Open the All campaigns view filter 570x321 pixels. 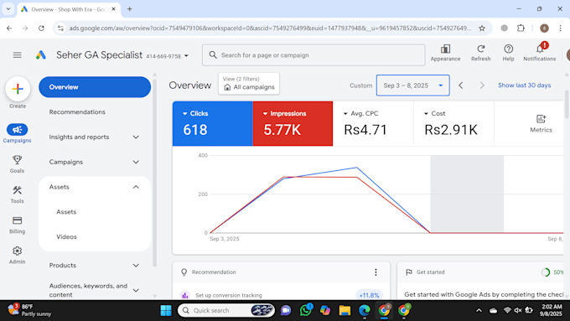point(249,84)
